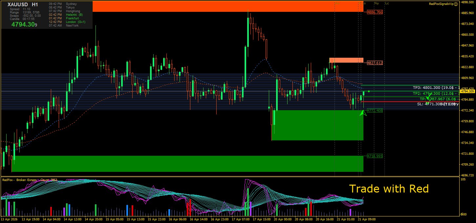Click the green dot right of the last candle
Image resolution: width=476 pixels, height=223 pixels.
(x=369, y=91)
